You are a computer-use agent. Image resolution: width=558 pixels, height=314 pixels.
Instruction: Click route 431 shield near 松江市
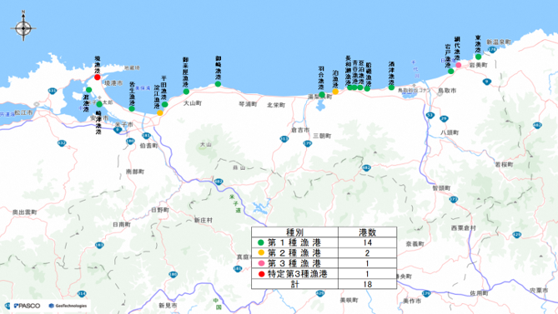[53, 92]
